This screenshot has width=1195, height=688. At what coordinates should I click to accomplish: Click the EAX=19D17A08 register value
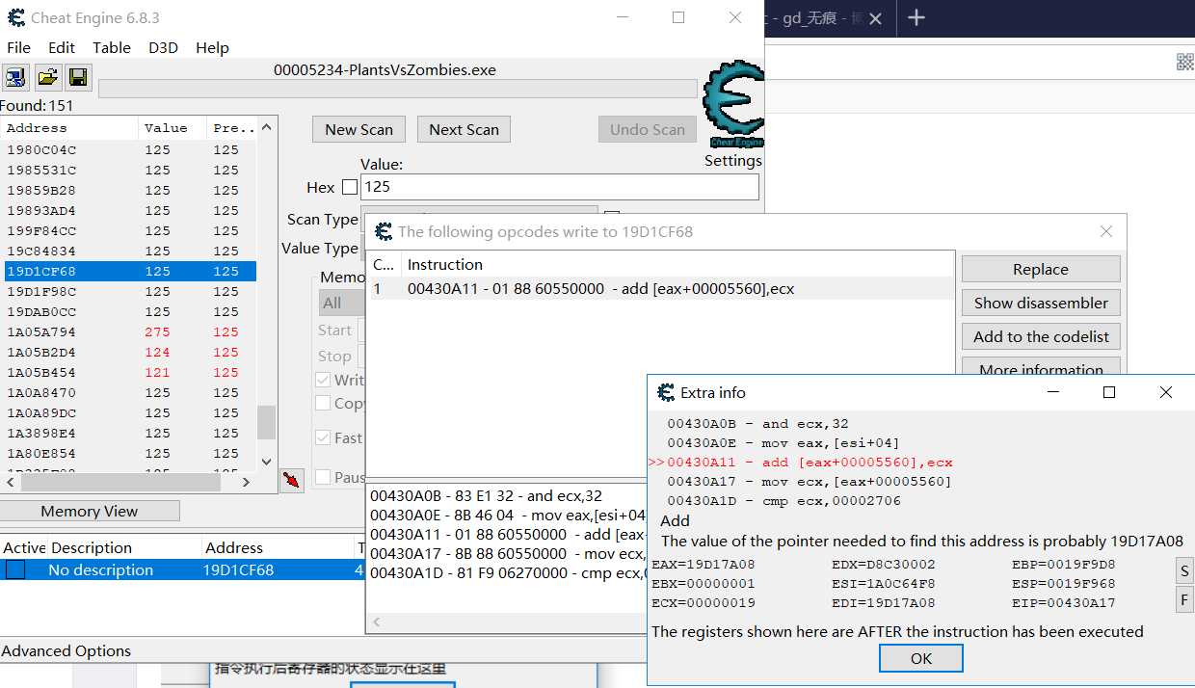pyautogui.click(x=703, y=565)
